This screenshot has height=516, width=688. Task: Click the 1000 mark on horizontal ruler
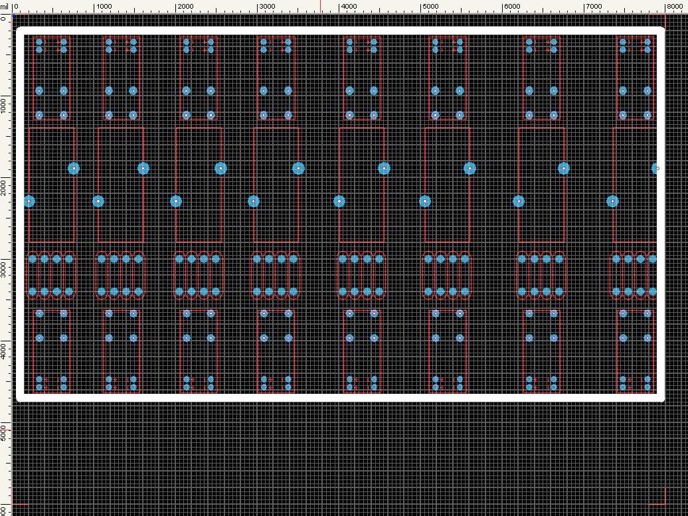coord(104,6)
